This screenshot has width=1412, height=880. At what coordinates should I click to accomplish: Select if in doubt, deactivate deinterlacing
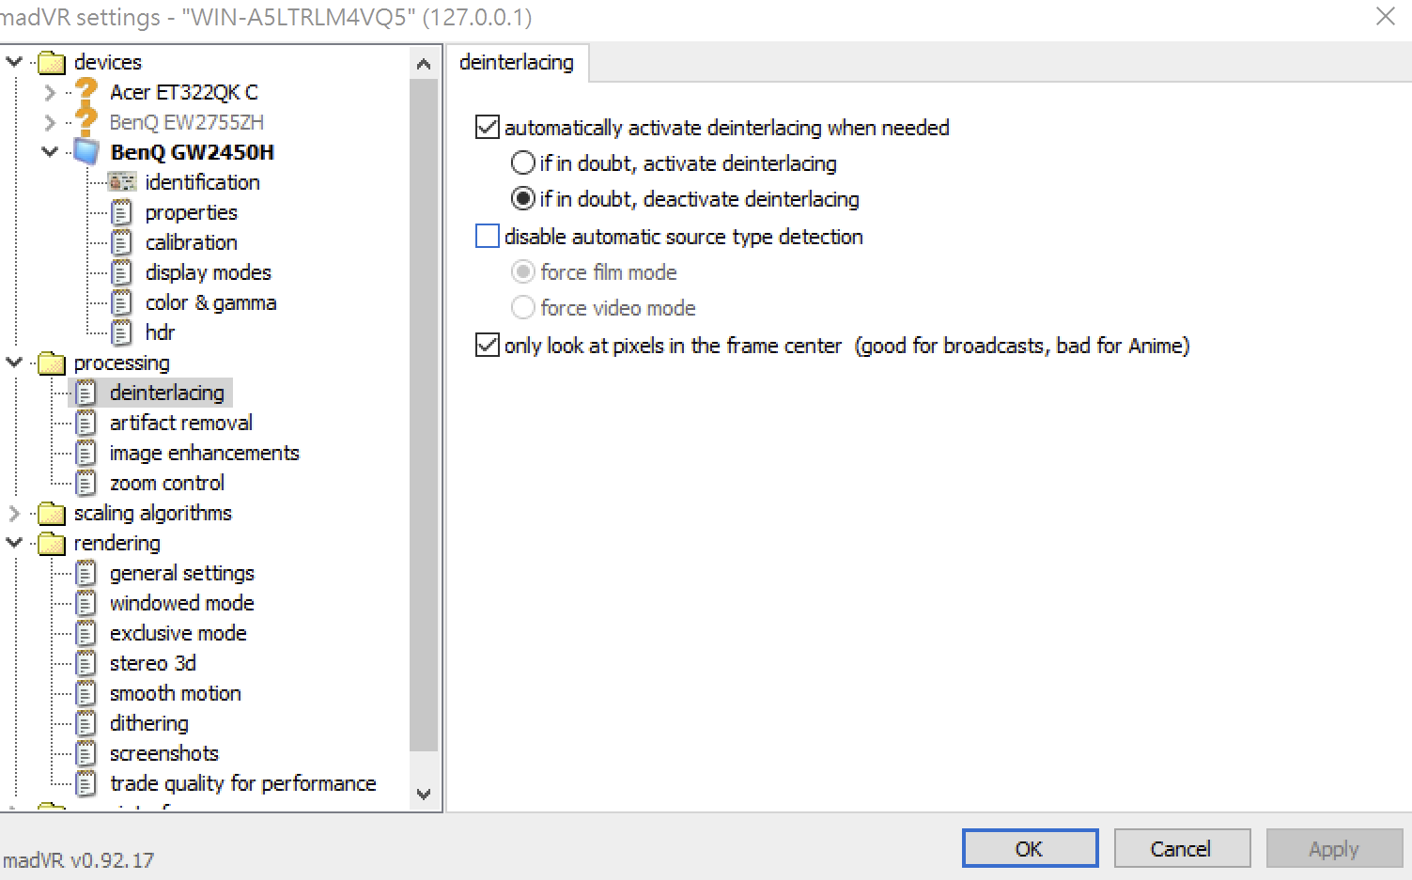coord(522,199)
